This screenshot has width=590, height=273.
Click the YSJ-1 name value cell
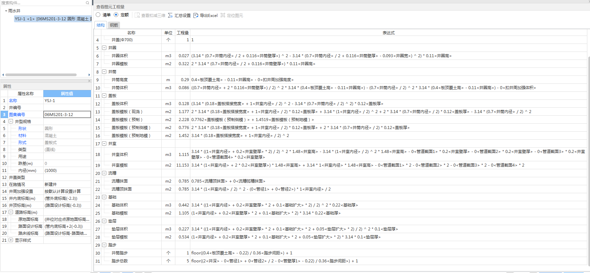[x=67, y=100]
